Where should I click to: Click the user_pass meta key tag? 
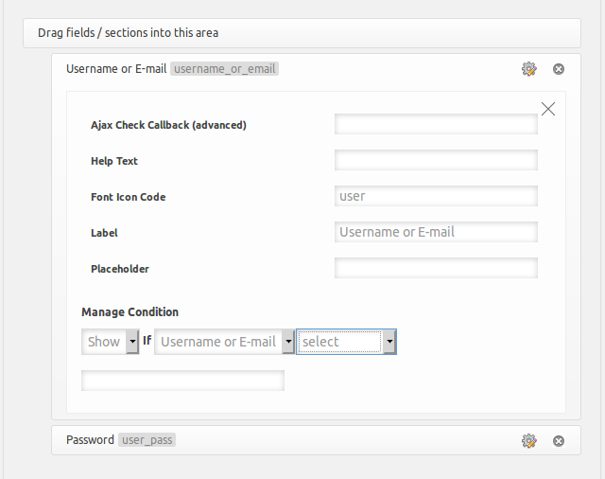[x=147, y=440]
